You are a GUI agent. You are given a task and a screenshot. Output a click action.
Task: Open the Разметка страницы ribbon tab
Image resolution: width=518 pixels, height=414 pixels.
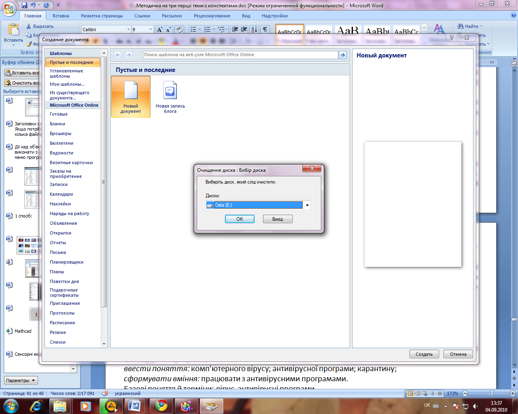pyautogui.click(x=102, y=16)
